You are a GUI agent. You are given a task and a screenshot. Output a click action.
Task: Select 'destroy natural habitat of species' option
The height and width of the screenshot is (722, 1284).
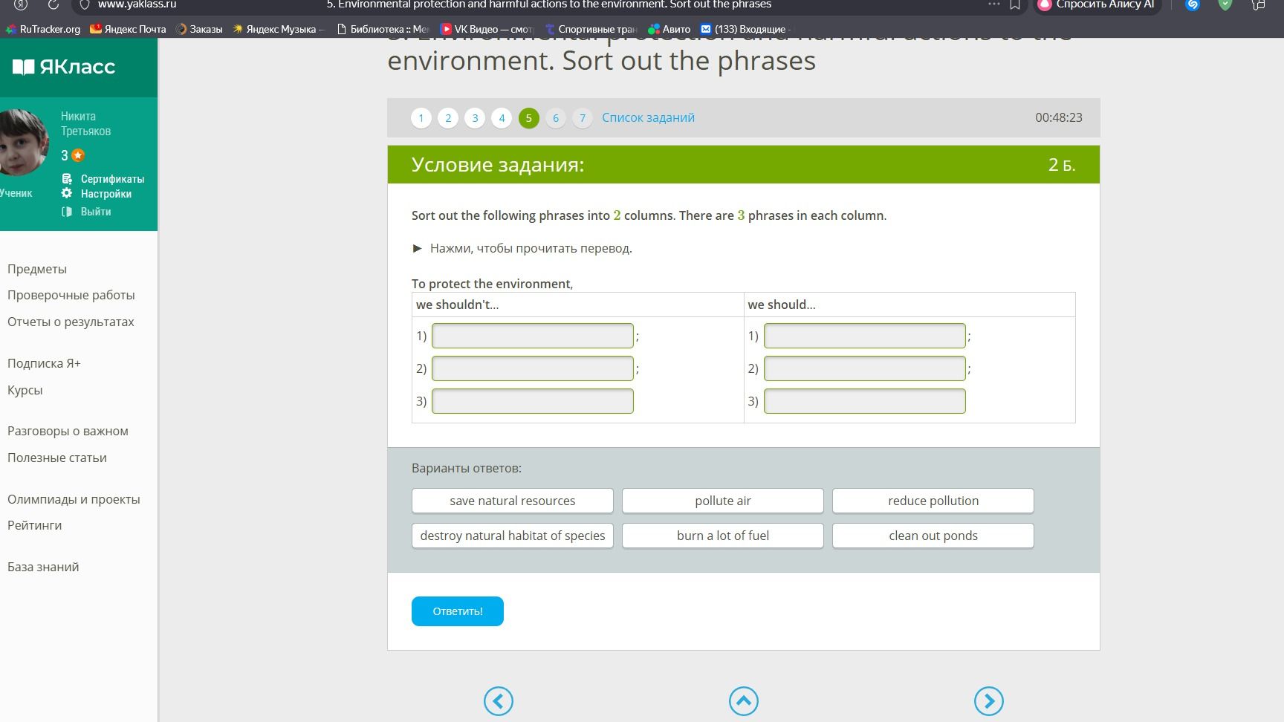pos(513,536)
